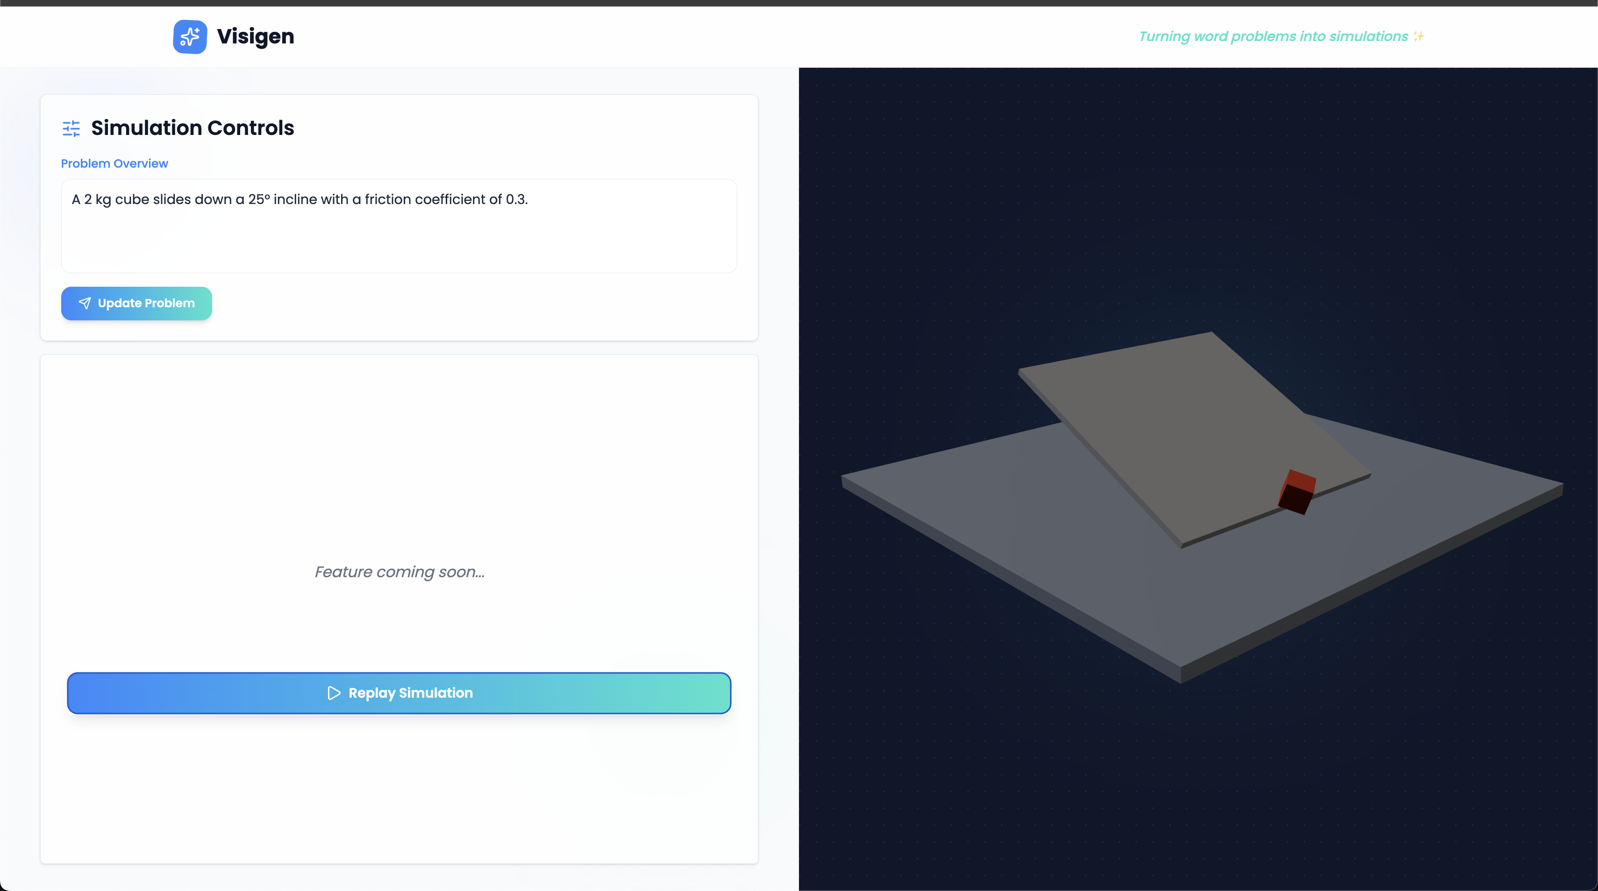Click the Simulation Controls heading
Image resolution: width=1598 pixels, height=891 pixels.
tap(193, 128)
